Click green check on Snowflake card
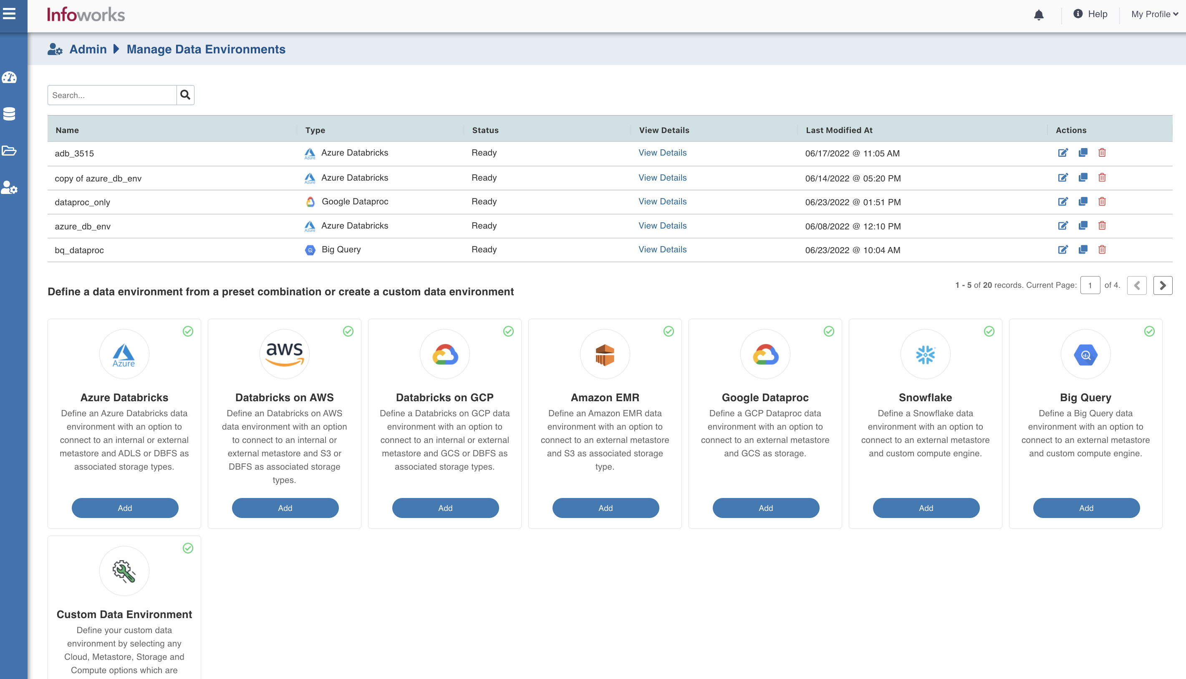This screenshot has width=1186, height=679. (x=989, y=331)
